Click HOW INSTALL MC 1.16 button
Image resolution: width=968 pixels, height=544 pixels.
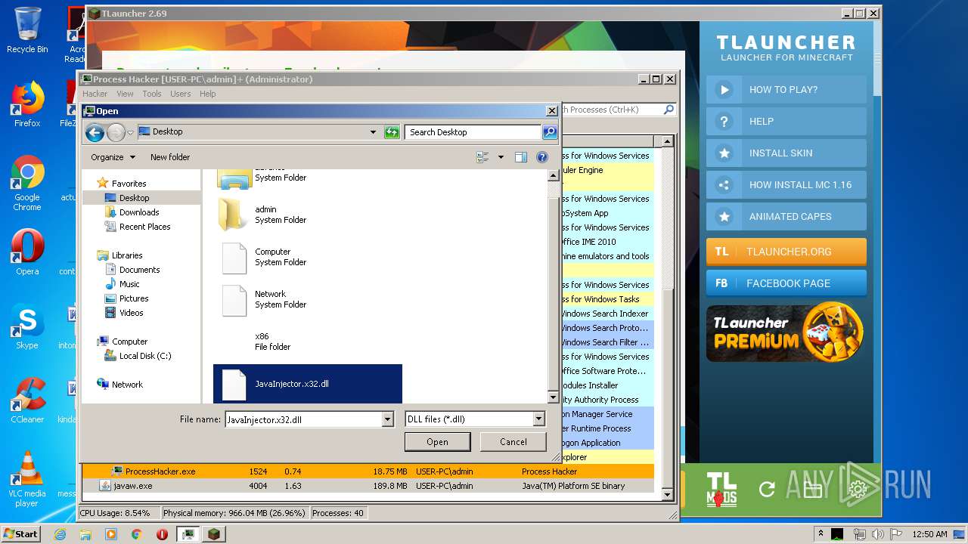tap(786, 184)
